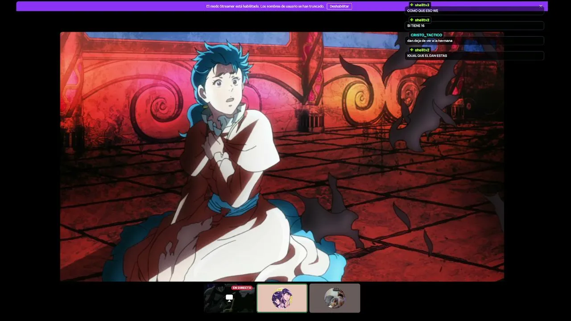This screenshot has width=571, height=321.
Task: Click the main anime stream video
Action: click(282, 156)
